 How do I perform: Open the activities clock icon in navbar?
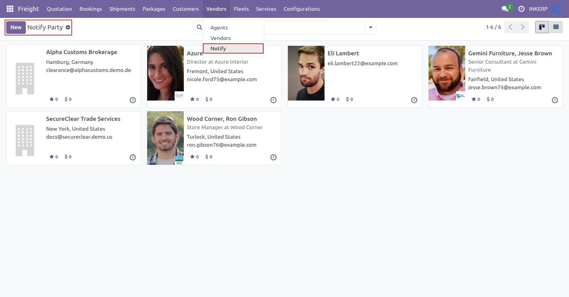click(x=521, y=9)
